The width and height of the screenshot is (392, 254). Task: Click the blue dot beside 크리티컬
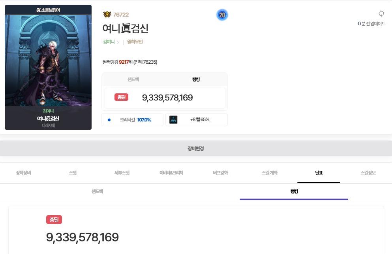pos(109,120)
